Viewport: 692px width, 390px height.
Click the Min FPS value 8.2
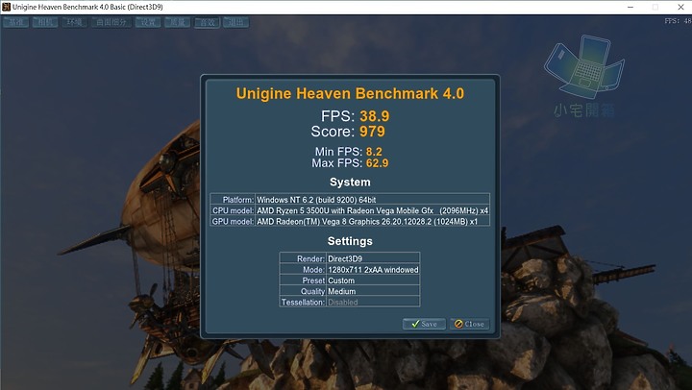pos(374,152)
